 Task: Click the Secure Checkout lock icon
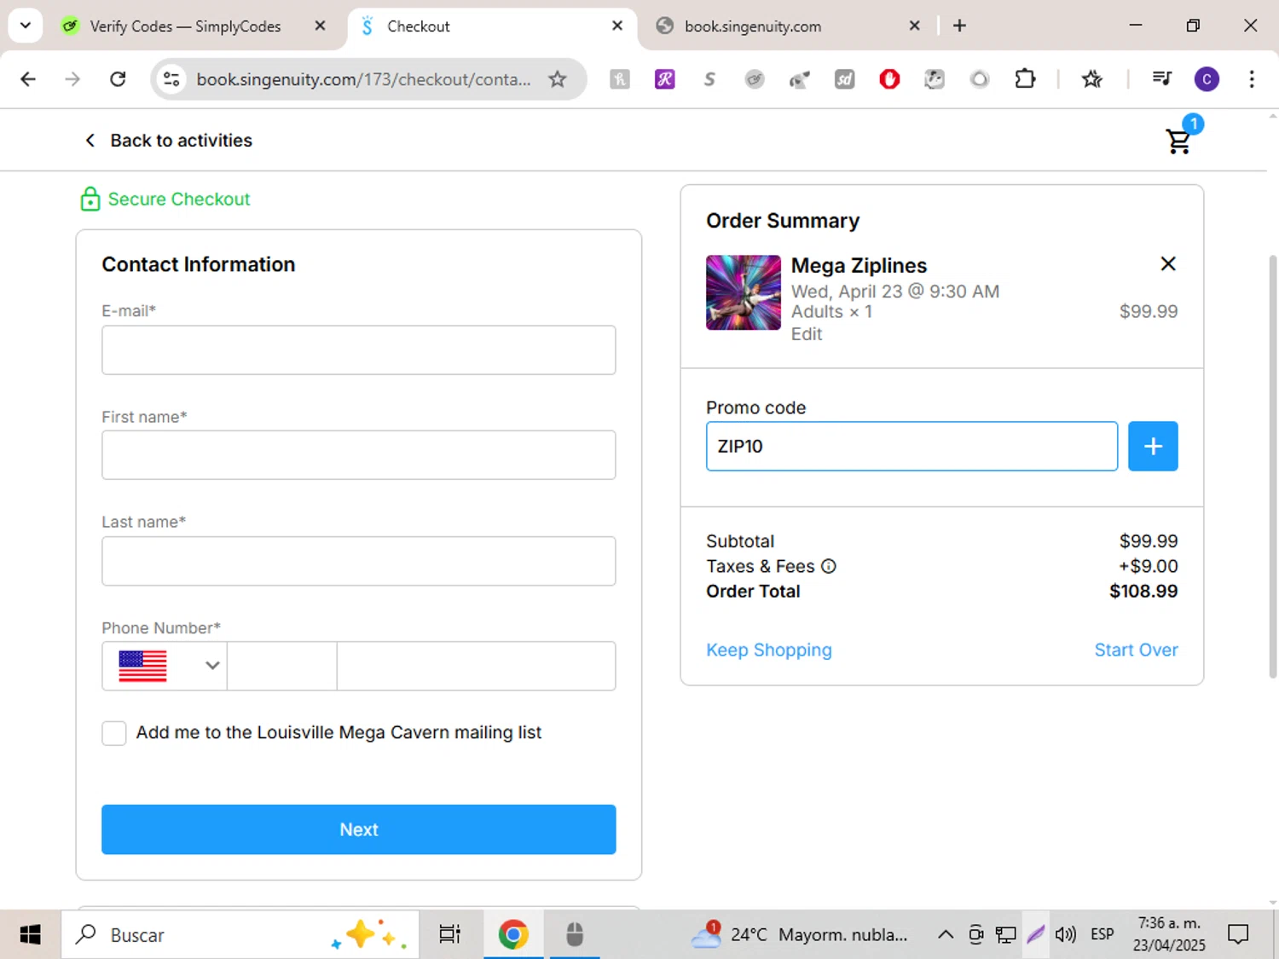click(90, 199)
